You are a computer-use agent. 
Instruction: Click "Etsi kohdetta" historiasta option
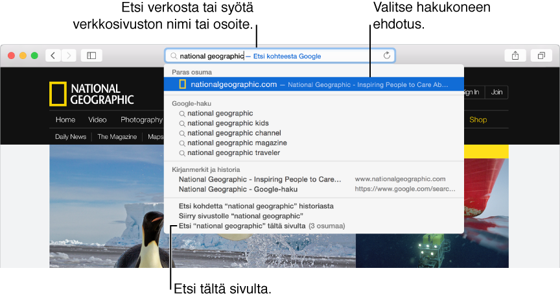point(255,206)
